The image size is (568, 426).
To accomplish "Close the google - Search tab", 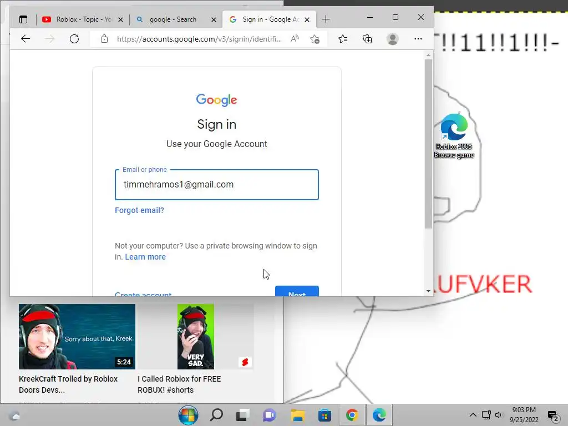I will click(214, 19).
